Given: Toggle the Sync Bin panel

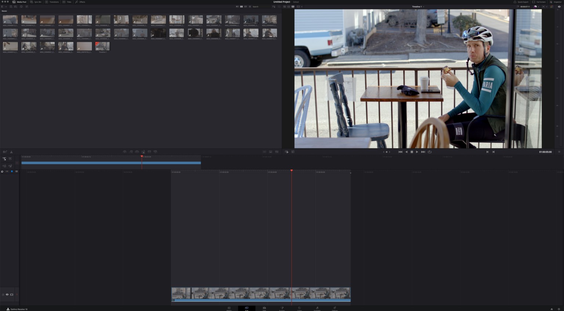Looking at the screenshot, I should (x=36, y=2).
